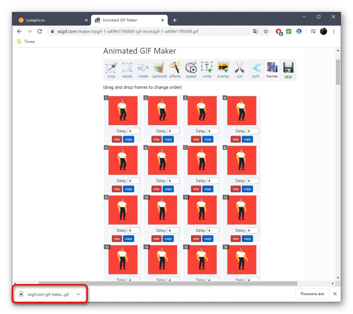Image resolution: width=353 pixels, height=314 pixels.
Task: Open the resize tool
Action: coord(127,70)
